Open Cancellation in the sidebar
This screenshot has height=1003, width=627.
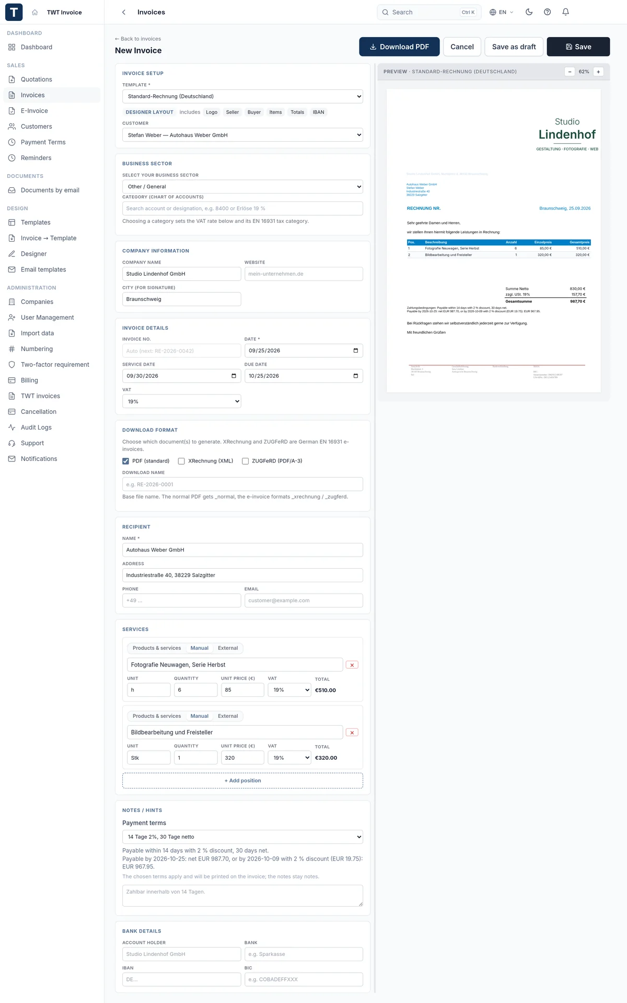[52, 412]
